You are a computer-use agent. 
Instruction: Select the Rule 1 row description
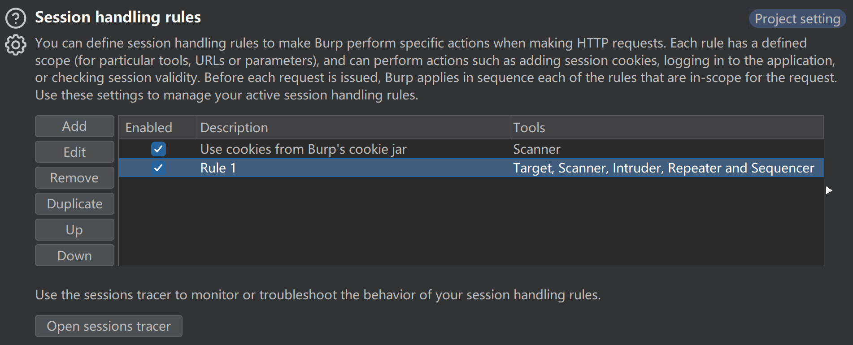coord(218,168)
